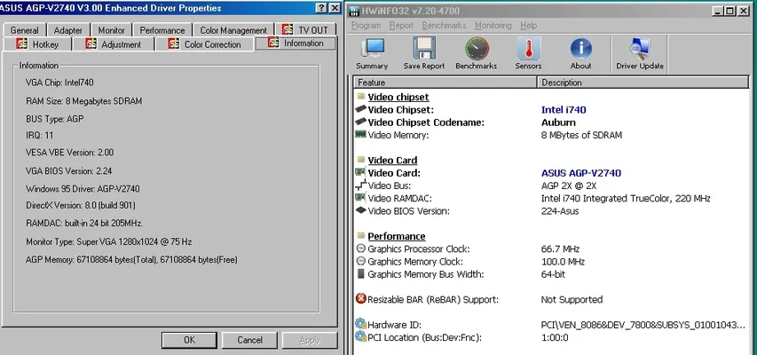The width and height of the screenshot is (757, 355).
Task: Click the clock icon beside Graphics Memory Clock
Action: click(x=360, y=261)
